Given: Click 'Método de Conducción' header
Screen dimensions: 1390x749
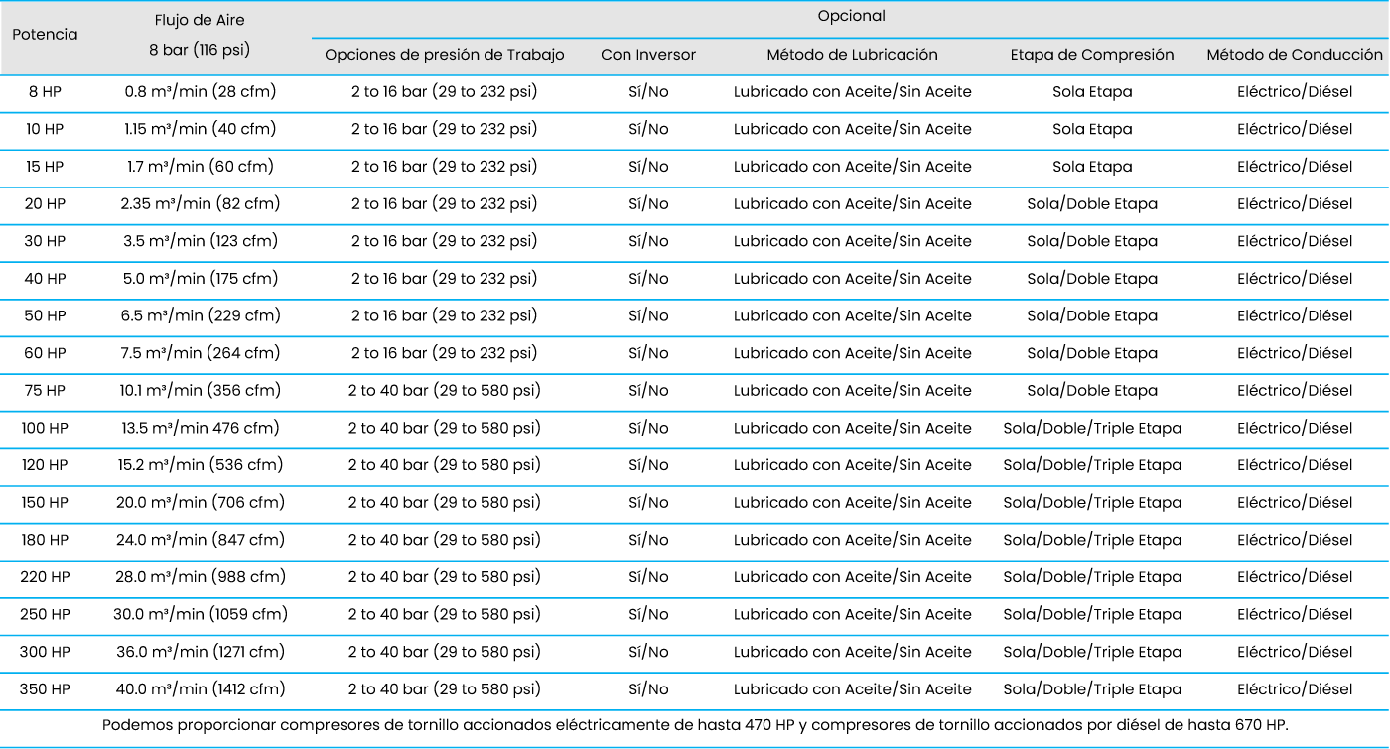Looking at the screenshot, I should click(x=1295, y=55).
